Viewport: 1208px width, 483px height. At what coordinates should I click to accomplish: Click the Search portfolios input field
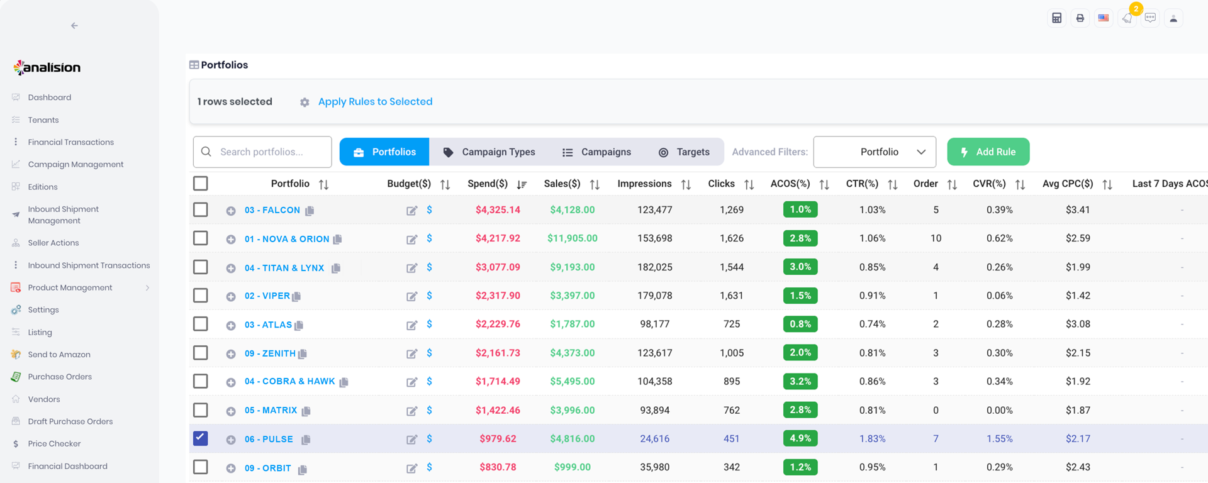pyautogui.click(x=271, y=152)
